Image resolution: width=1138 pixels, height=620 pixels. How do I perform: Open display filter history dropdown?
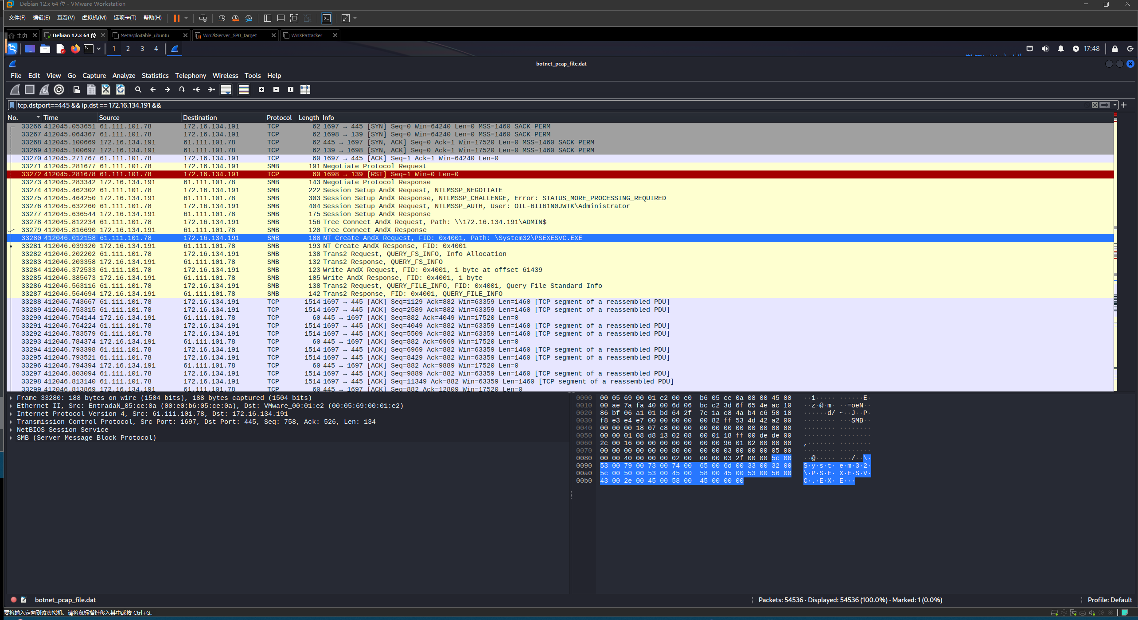click(x=1115, y=105)
